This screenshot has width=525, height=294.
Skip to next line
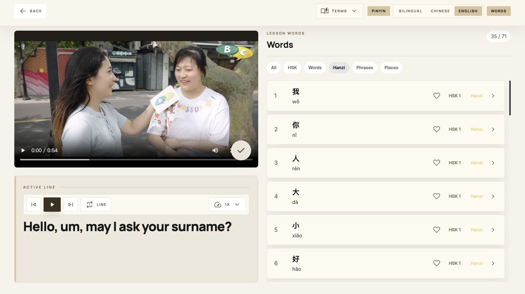pos(70,204)
